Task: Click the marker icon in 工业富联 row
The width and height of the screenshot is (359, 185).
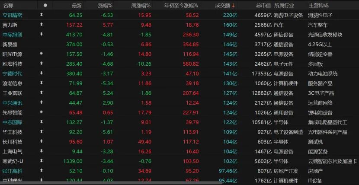Action: pos(42,92)
